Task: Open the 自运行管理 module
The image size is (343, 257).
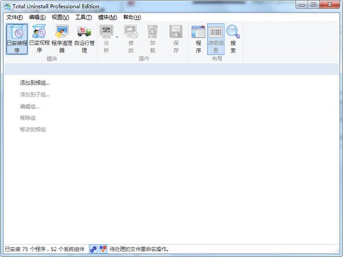Action: coord(84,39)
